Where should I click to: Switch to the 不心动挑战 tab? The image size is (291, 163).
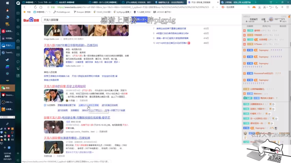coord(137,2)
